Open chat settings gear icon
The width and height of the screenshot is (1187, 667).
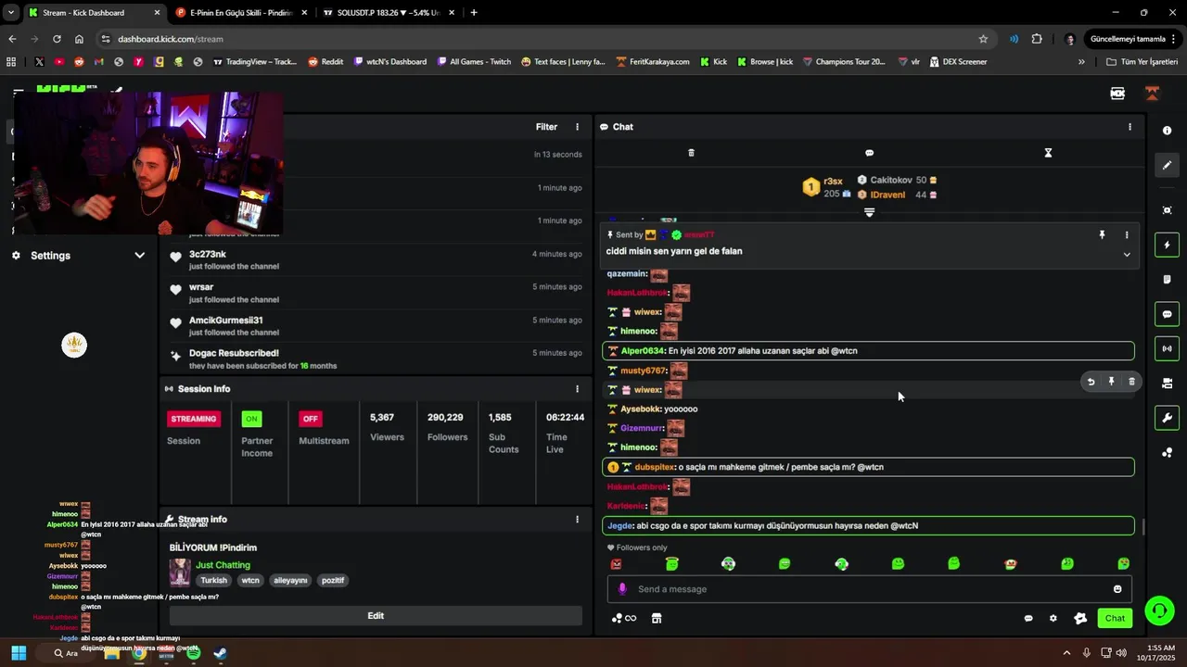1053,618
